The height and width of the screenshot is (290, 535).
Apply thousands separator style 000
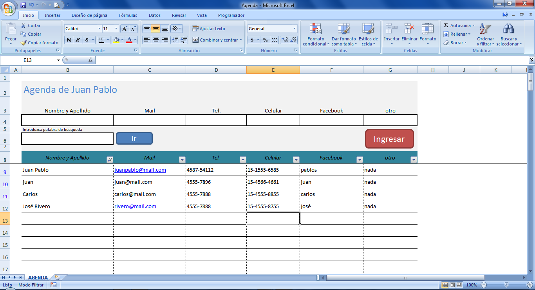(275, 40)
